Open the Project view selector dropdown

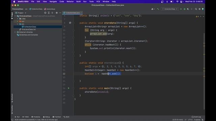pos(21,13)
